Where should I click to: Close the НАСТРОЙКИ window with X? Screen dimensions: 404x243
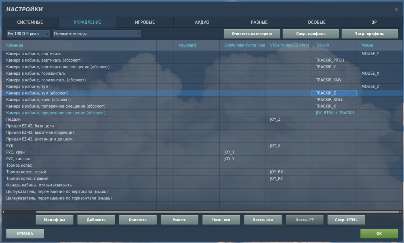point(396,10)
